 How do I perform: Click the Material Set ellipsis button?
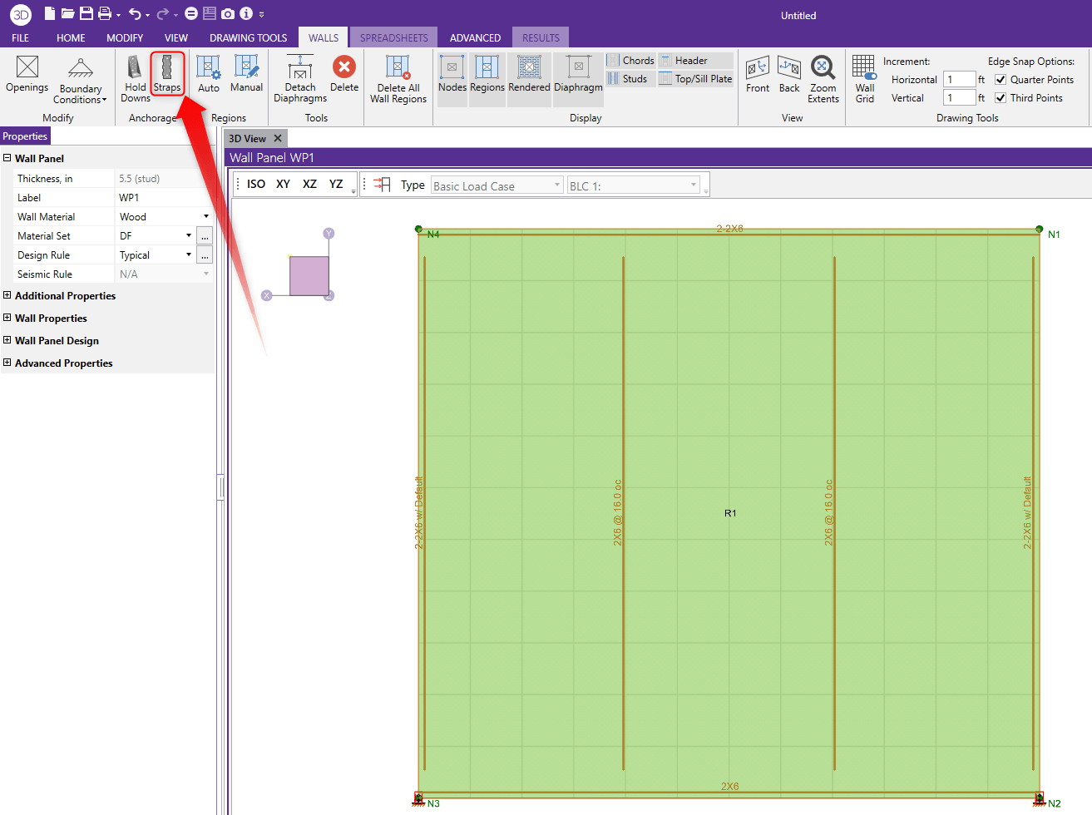click(x=205, y=236)
